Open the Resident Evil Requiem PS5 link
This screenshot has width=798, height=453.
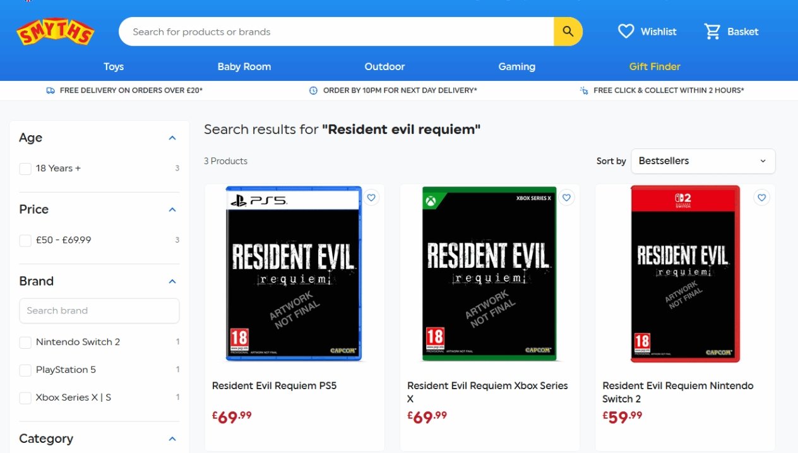[x=274, y=385]
